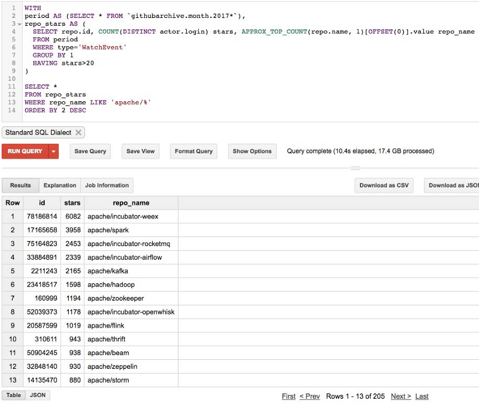Image resolution: width=479 pixels, height=406 pixels.
Task: Switch to Job Information tab
Action: [x=107, y=186]
